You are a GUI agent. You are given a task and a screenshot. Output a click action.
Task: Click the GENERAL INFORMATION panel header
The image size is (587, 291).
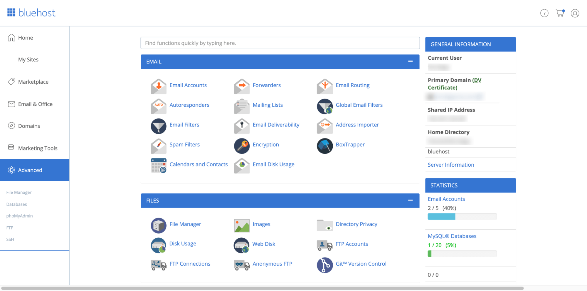tap(470, 44)
